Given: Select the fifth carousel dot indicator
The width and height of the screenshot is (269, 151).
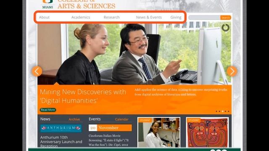Looking at the screenshot, I should point(228,111).
